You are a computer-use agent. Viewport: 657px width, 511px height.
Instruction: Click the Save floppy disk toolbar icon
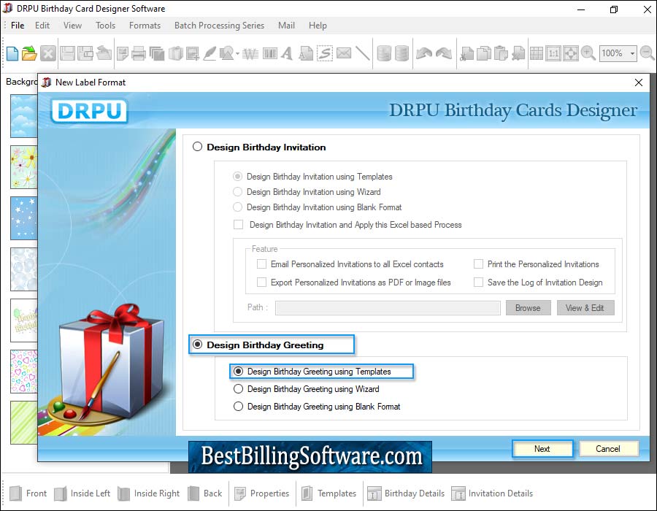click(x=67, y=53)
